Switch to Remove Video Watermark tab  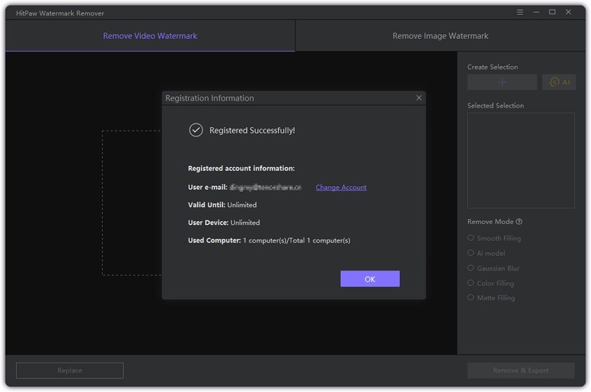click(x=150, y=36)
